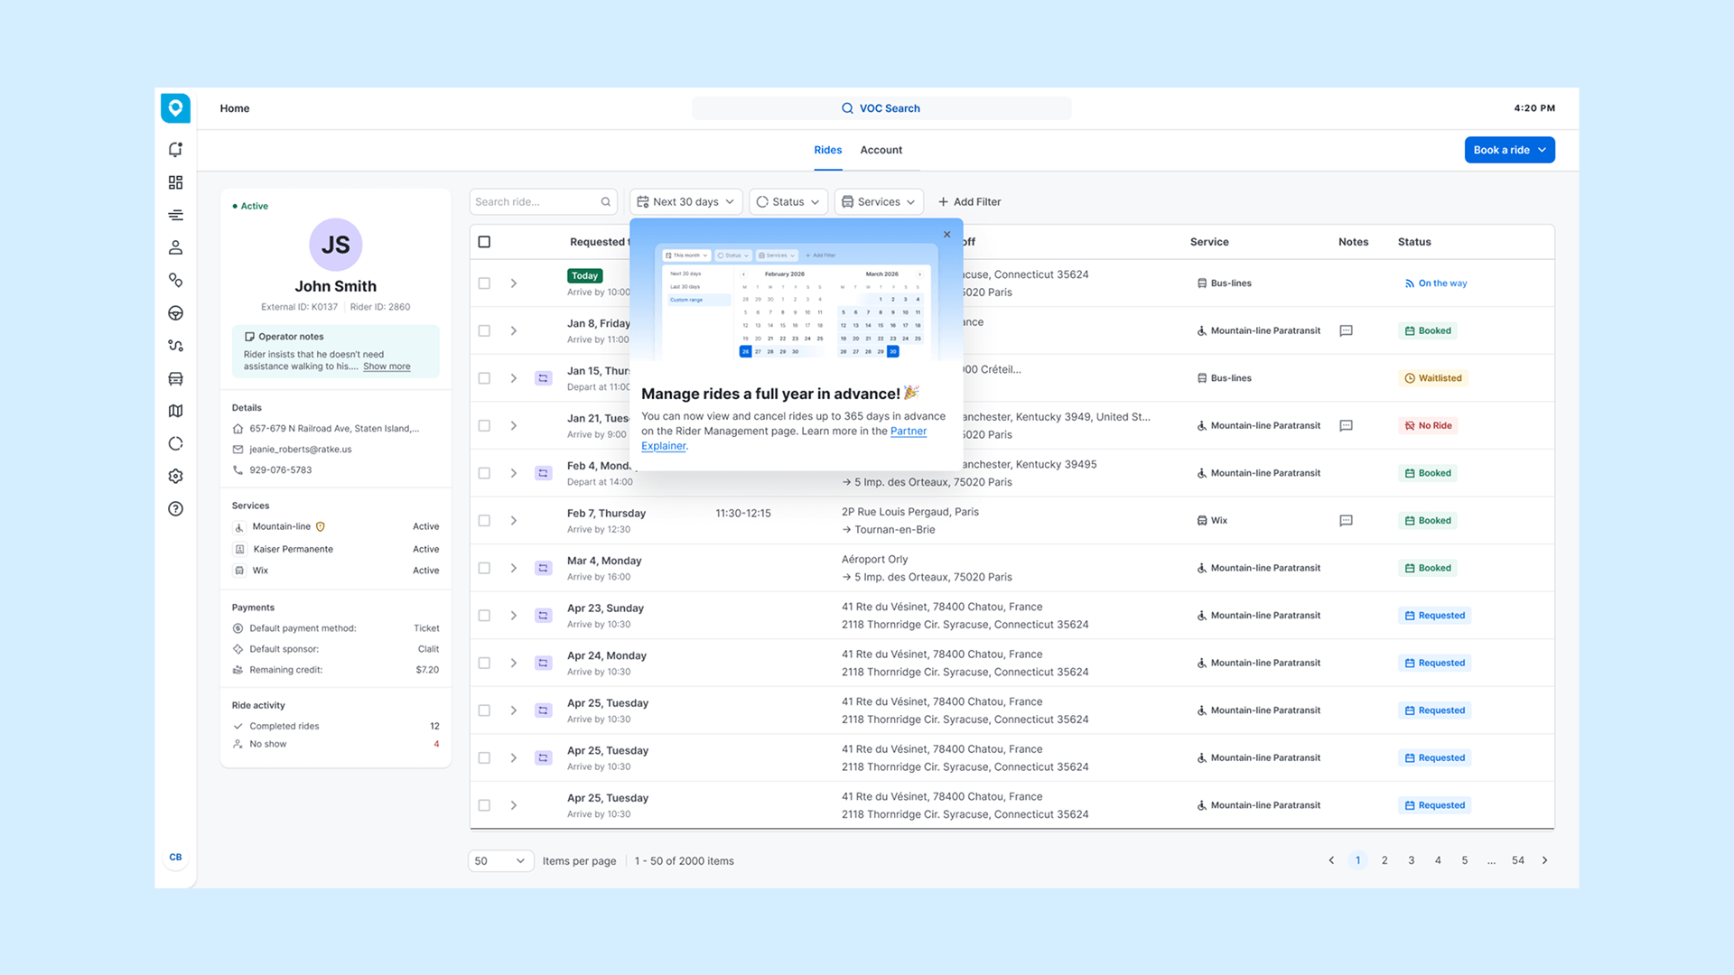Open the note icon on Feb 7 ride
Viewport: 1734px width, 975px height.
(x=1346, y=521)
